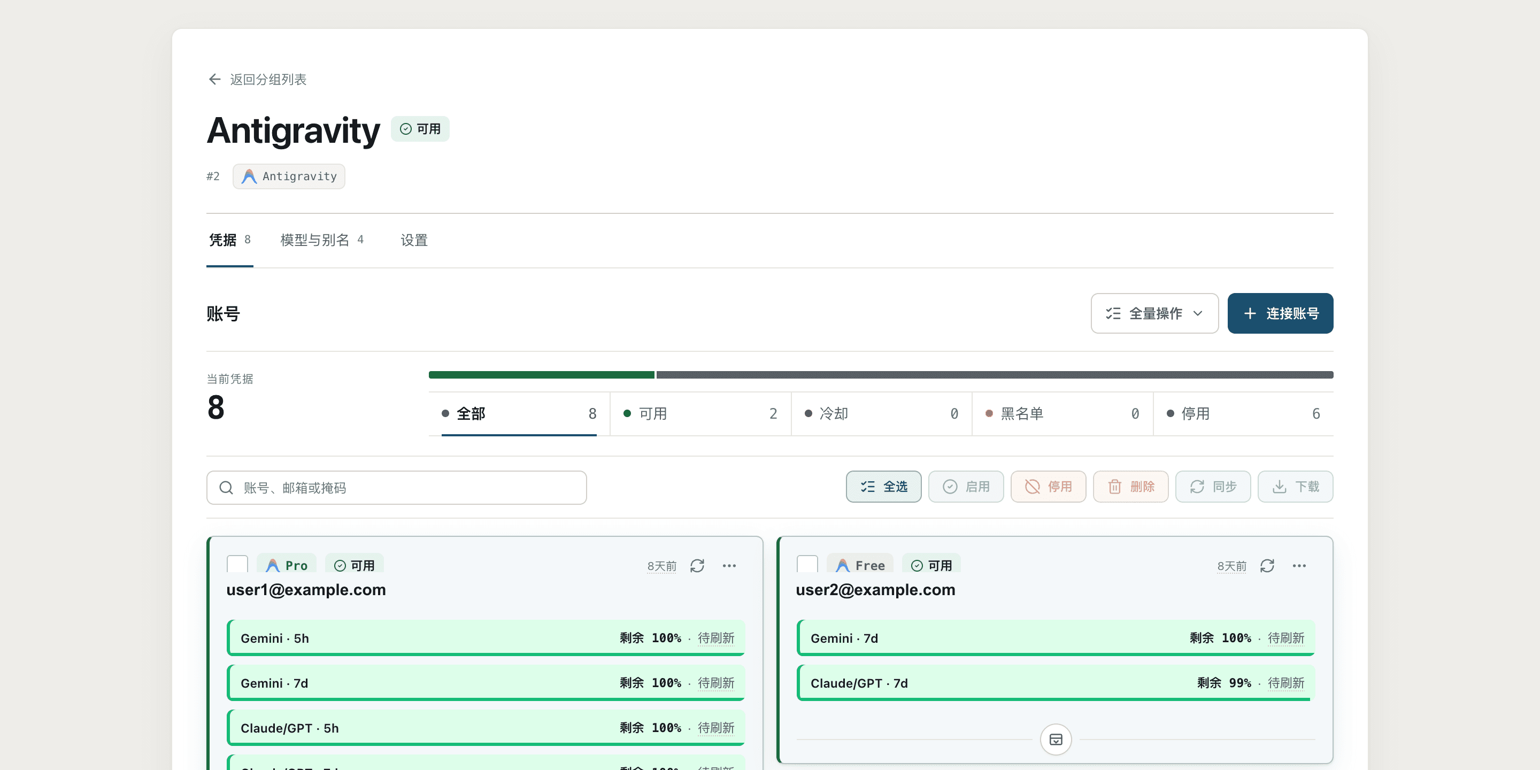Refresh the user2@example.com account

1267,566
